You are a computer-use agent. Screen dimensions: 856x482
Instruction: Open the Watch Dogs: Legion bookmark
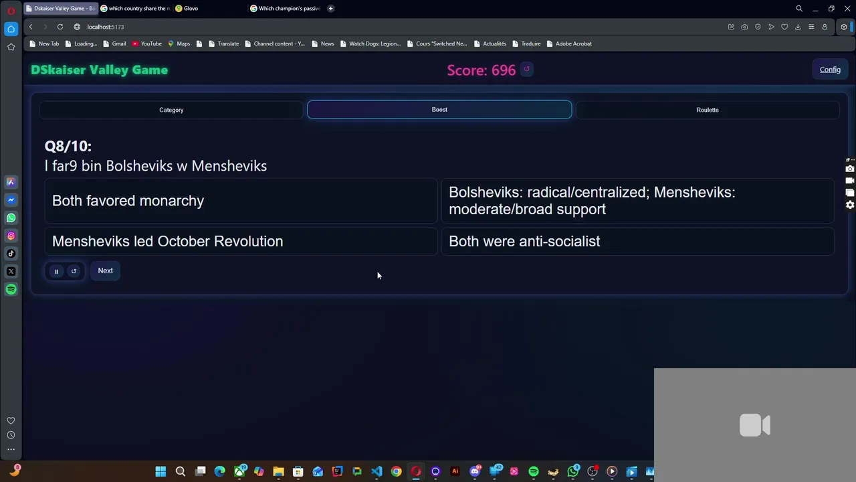coord(370,44)
